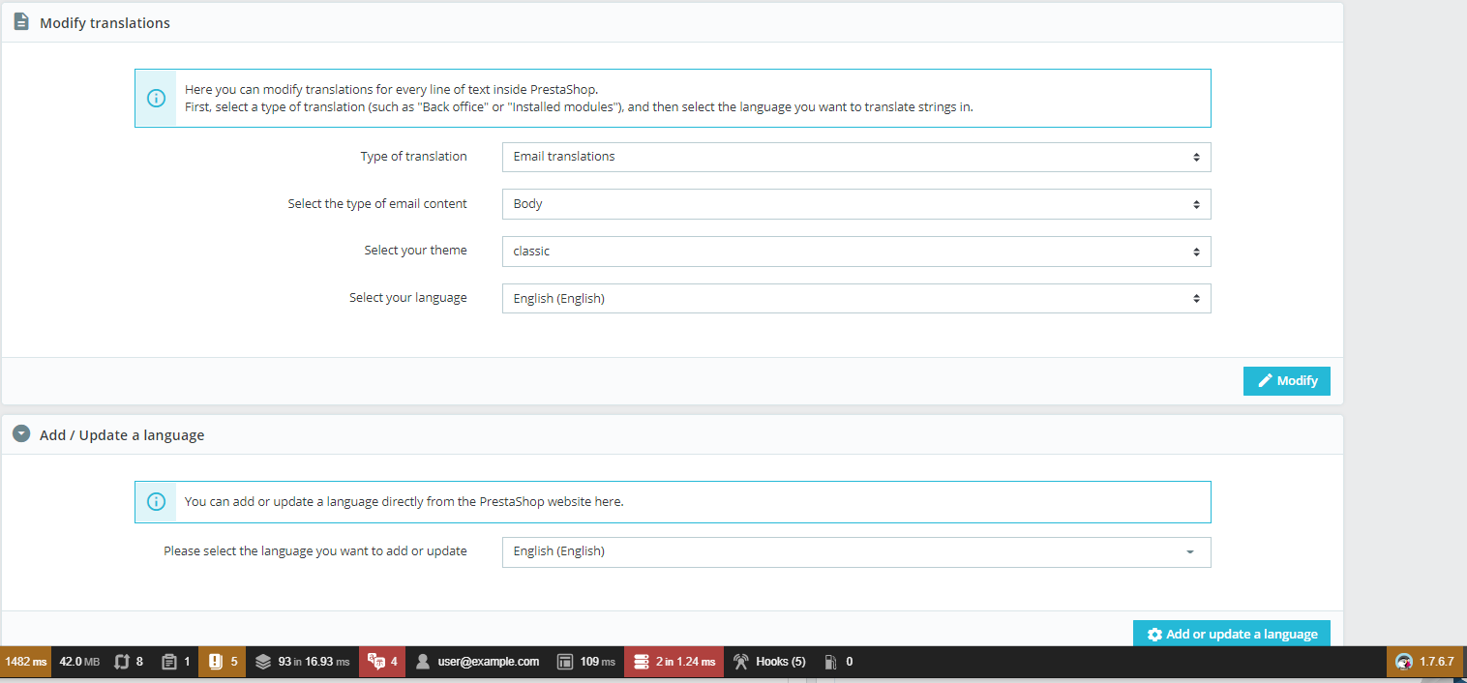The image size is (1467, 683).
Task: Click the Type of translation label
Action: click(x=414, y=156)
